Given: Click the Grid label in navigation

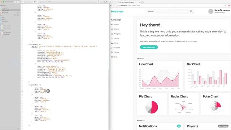Looking at the screenshot, I should click(115, 57).
